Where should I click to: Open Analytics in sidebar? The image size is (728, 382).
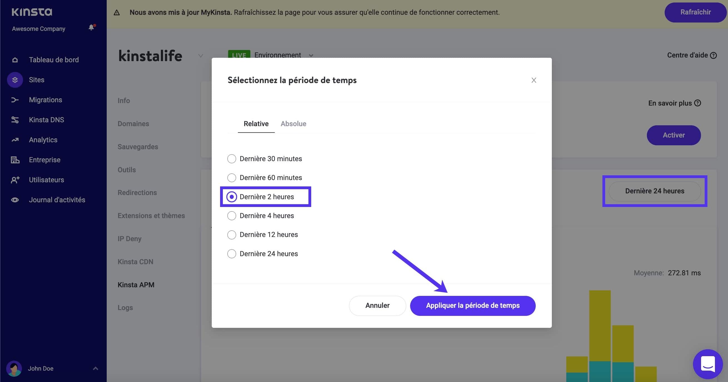pyautogui.click(x=43, y=140)
